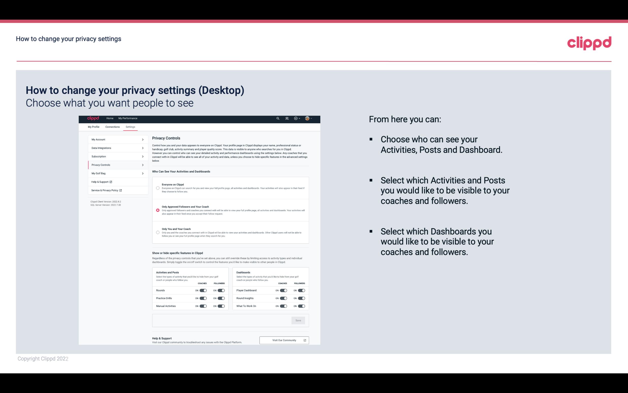Expand the Subscription settings section
Screen dimensions: 628x393
tap(117, 156)
